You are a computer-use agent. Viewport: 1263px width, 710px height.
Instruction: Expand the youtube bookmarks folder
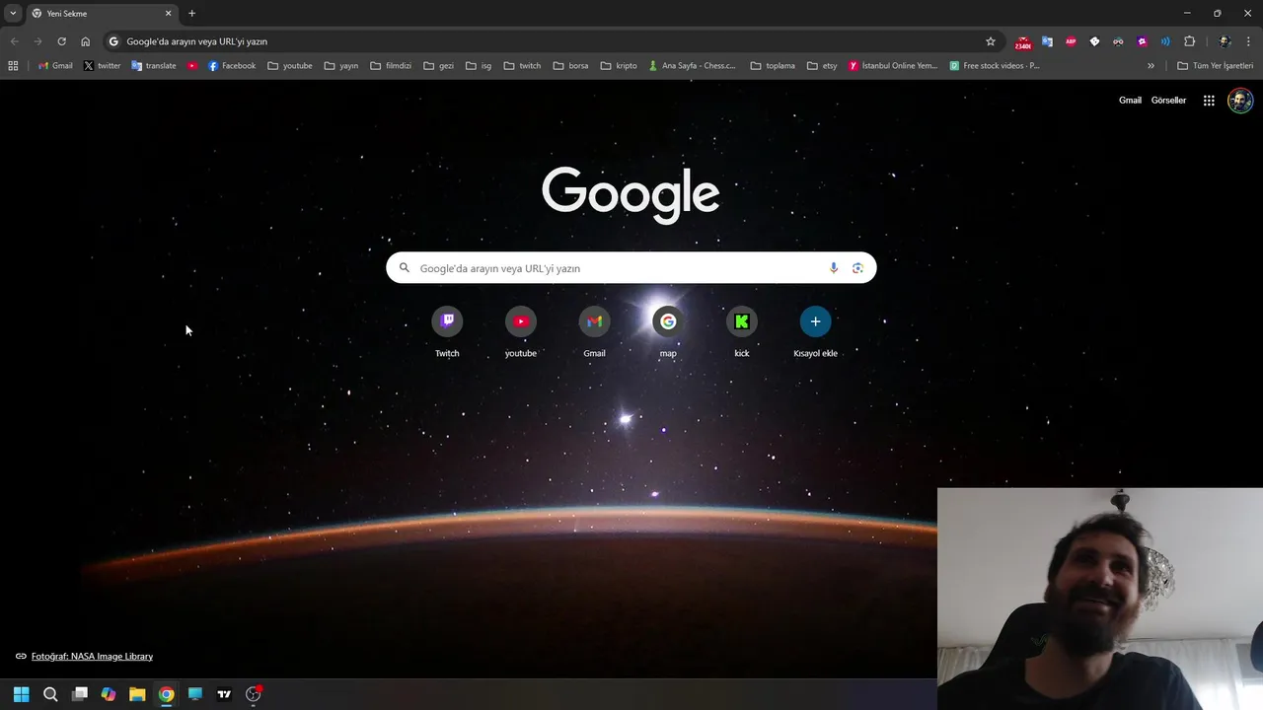[290, 66]
